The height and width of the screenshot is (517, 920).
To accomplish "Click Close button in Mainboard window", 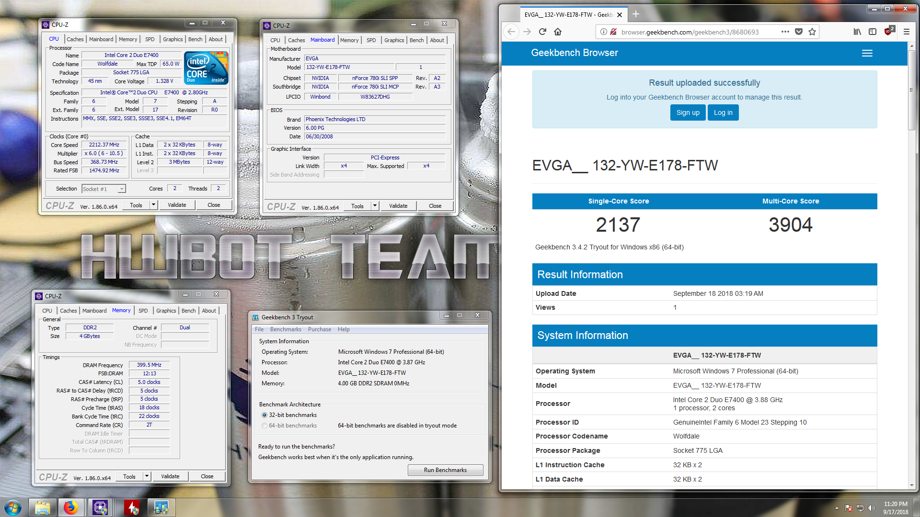I will click(435, 206).
